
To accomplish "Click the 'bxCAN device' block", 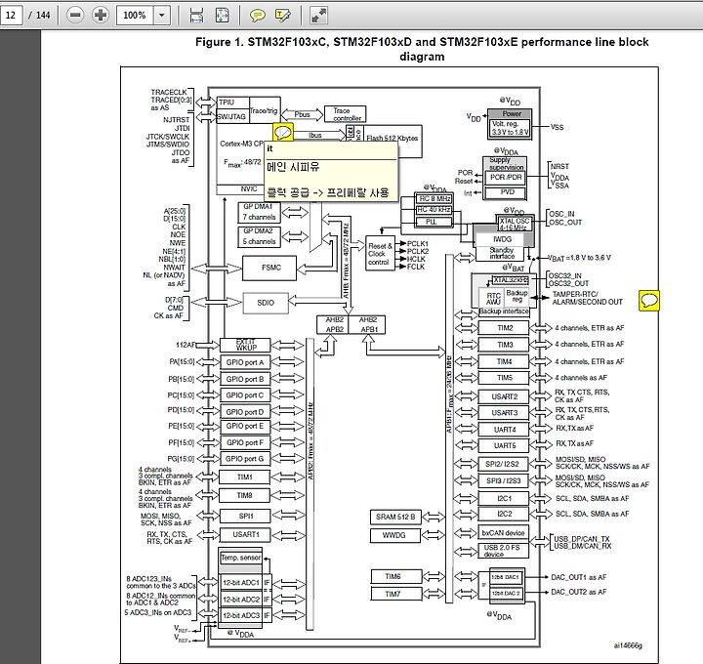I will tap(503, 532).
